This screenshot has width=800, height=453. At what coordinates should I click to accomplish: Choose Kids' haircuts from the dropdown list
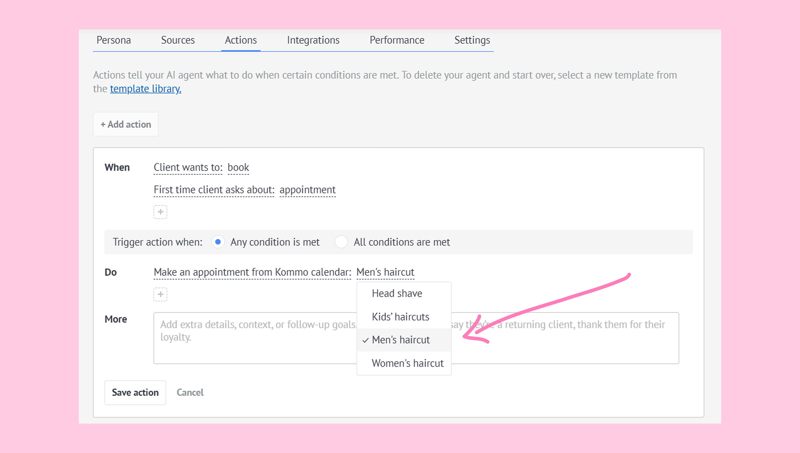tap(400, 317)
